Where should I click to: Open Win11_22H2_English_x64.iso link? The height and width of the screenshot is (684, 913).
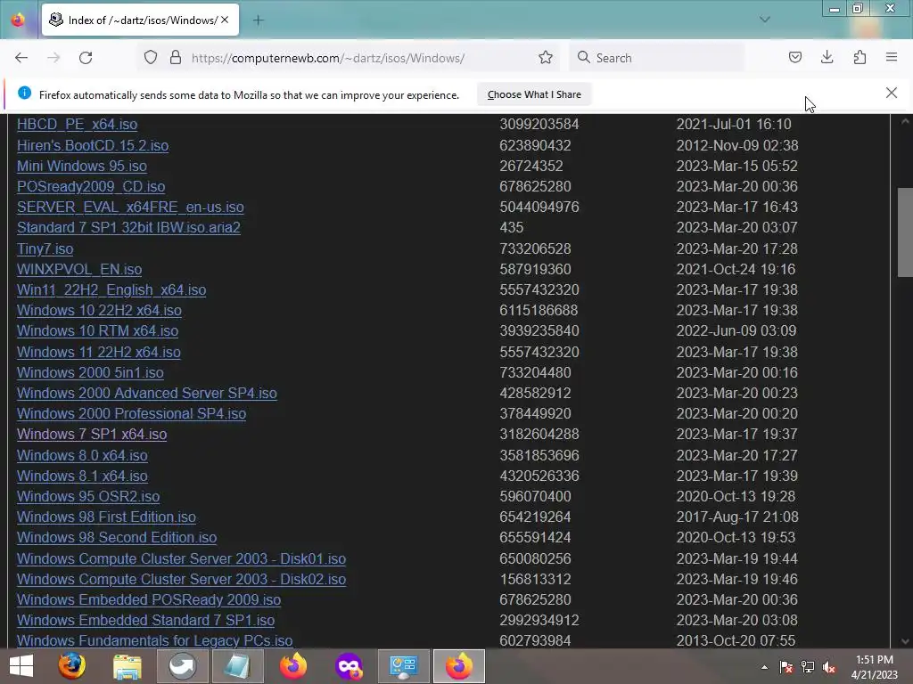pos(111,289)
